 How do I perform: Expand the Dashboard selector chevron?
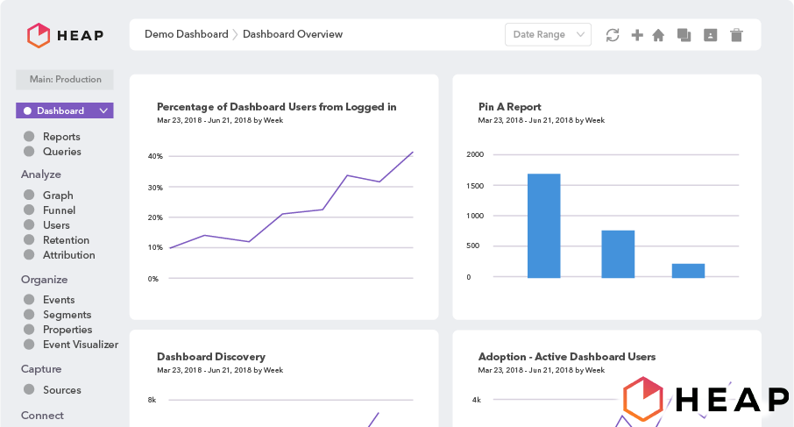103,111
